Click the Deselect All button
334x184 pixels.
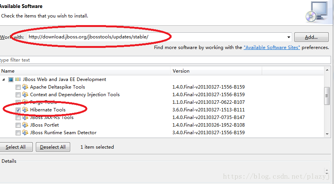[53, 147]
